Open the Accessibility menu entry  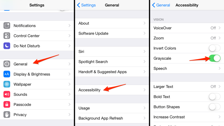tap(112, 90)
